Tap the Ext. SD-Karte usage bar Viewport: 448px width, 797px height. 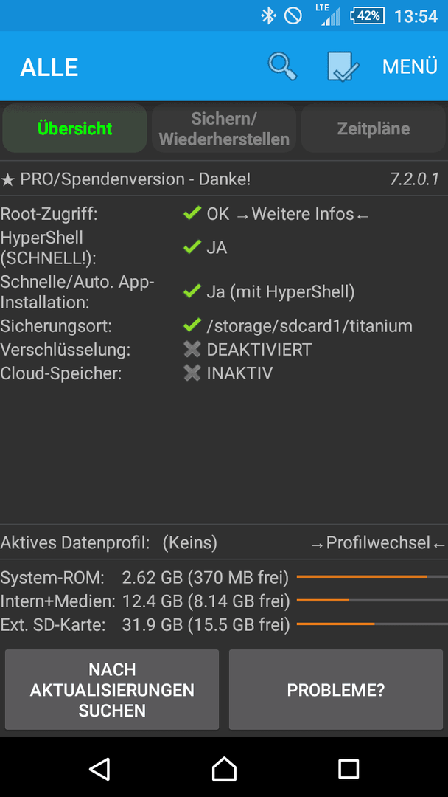pos(372,624)
